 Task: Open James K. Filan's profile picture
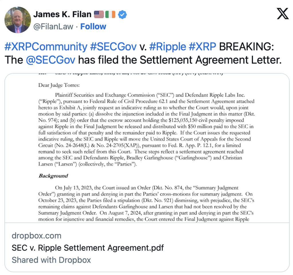(x=18, y=20)
